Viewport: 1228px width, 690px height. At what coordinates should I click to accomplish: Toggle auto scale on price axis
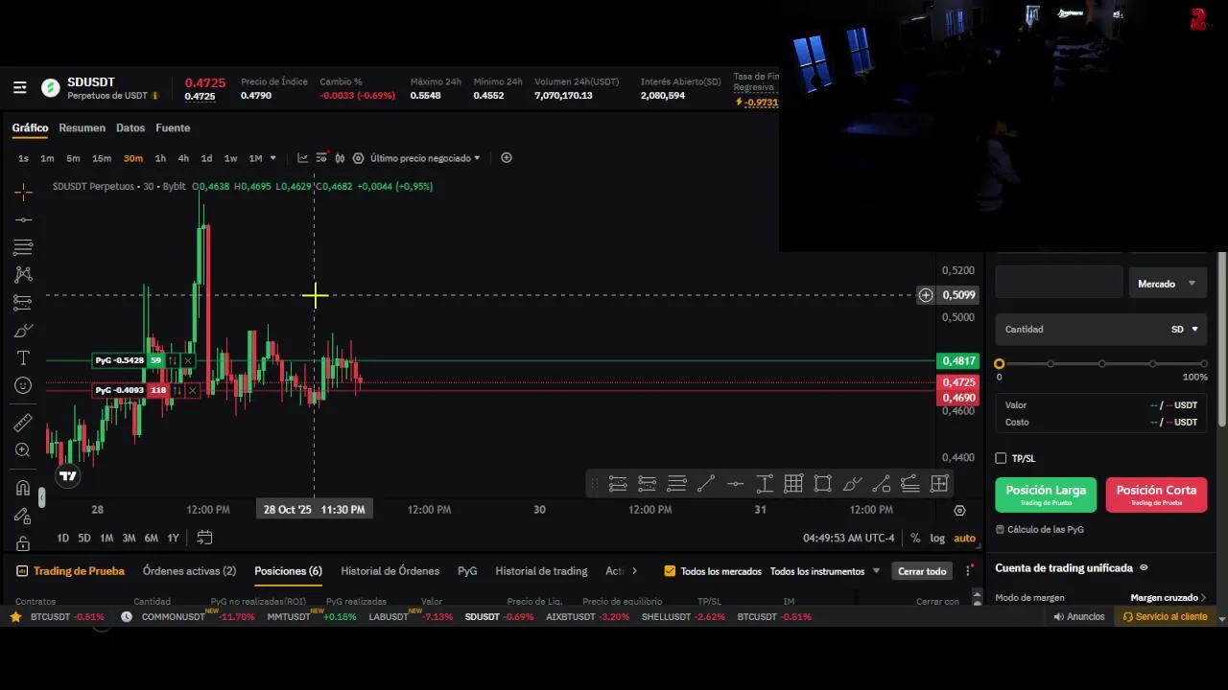pos(964,538)
